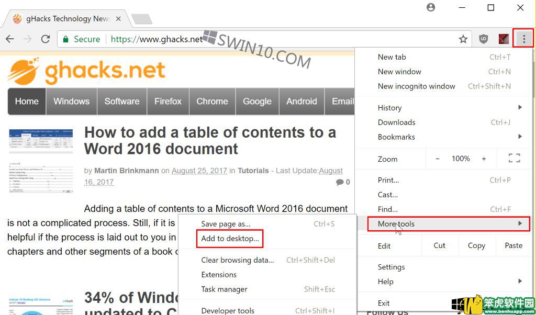Screen dimensions: 536x315
Task: Choose Exit from the Chrome menu
Action: pyautogui.click(x=444, y=303)
